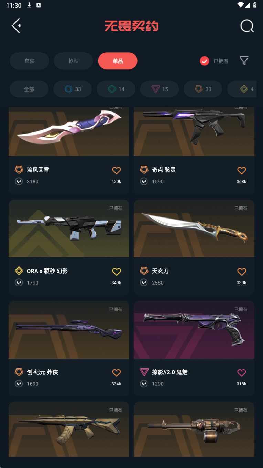Like the ORA x 颗秒 幻影 heart

(117, 272)
